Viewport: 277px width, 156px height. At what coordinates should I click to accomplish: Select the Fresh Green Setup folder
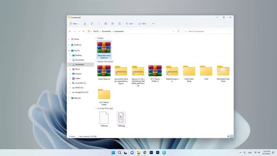click(189, 74)
